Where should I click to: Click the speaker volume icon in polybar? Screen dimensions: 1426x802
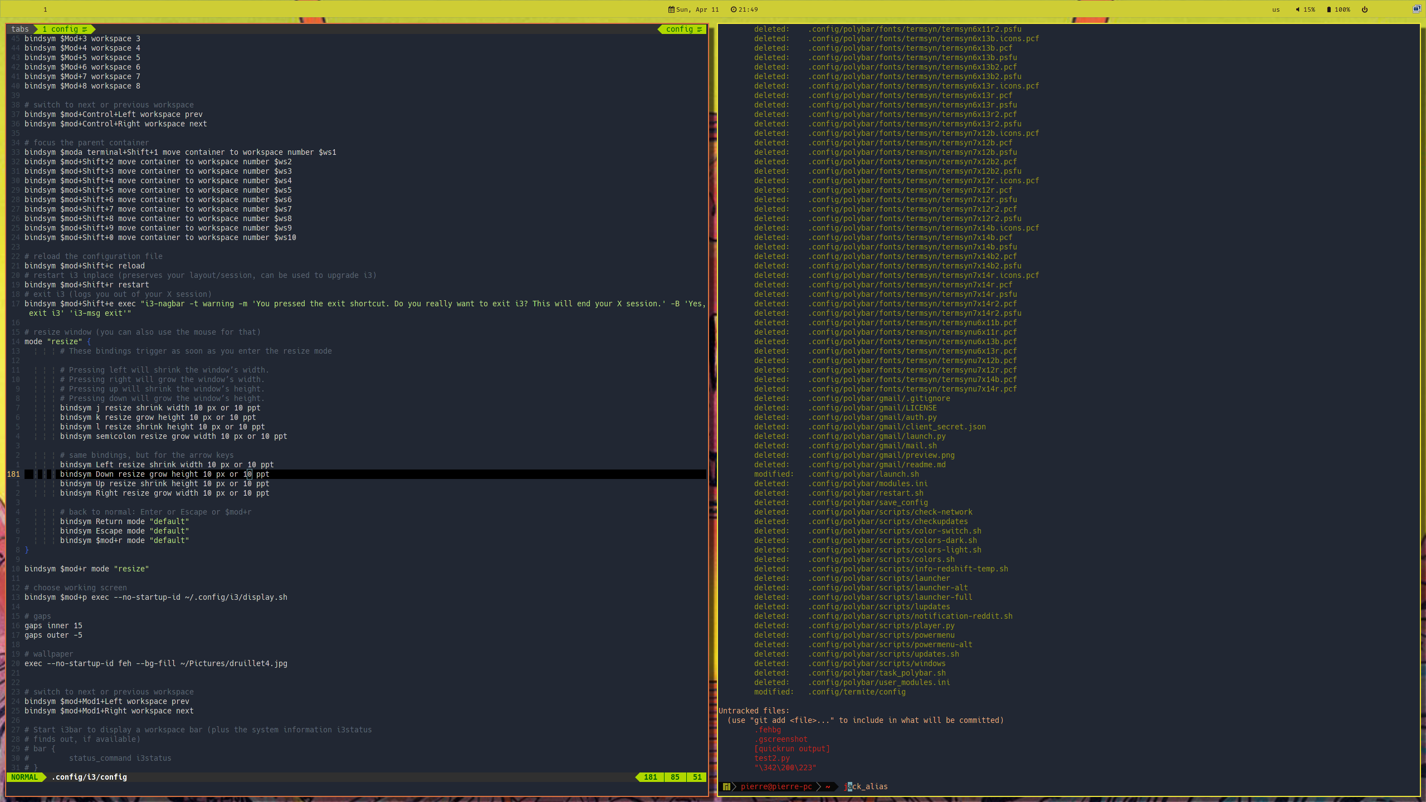pos(1297,9)
